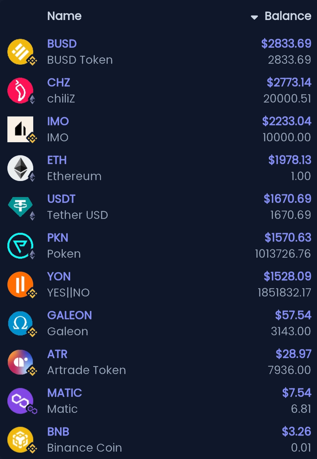Click the red Chiliz coin icon
317x459 pixels.
(x=20, y=91)
